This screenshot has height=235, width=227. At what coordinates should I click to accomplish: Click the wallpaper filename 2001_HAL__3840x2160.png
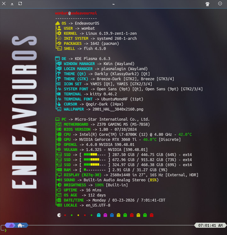coord(118,109)
